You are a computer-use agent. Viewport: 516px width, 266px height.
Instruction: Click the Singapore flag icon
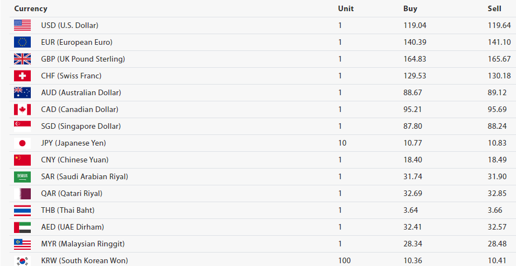pos(22,126)
